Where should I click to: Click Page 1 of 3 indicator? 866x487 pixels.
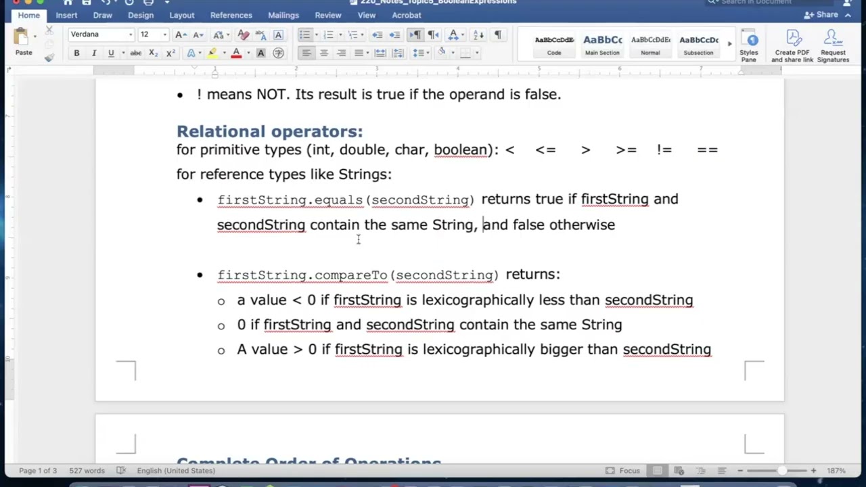point(38,471)
